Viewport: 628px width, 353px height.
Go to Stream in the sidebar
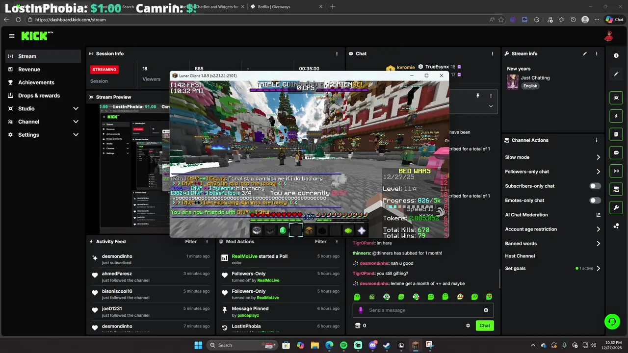point(43,56)
